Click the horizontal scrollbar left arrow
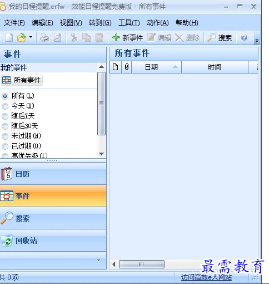Image resolution: width=269 pixels, height=284 pixels. click(x=114, y=264)
